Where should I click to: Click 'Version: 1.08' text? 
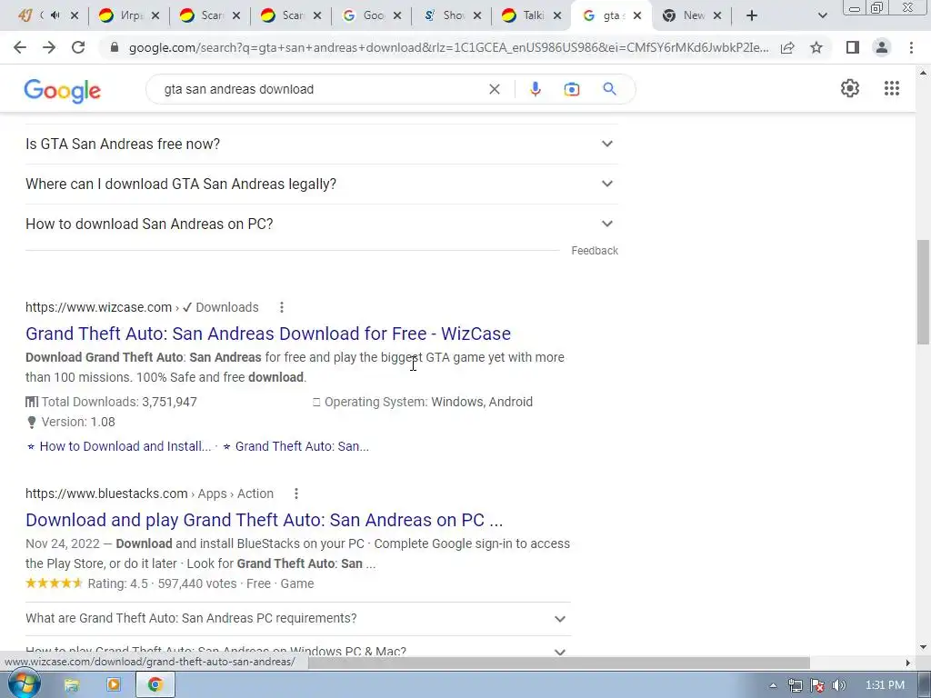pos(78,422)
